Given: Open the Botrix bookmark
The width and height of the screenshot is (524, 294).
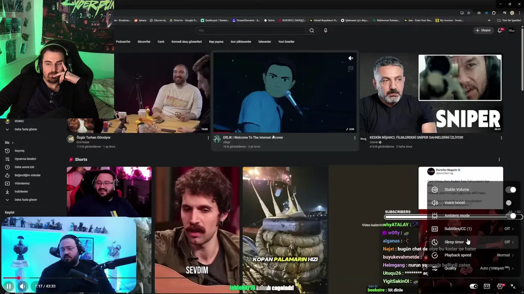Looking at the screenshot, I should tap(269, 20).
